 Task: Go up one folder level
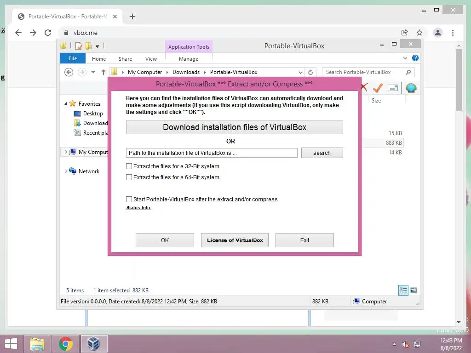(x=103, y=72)
